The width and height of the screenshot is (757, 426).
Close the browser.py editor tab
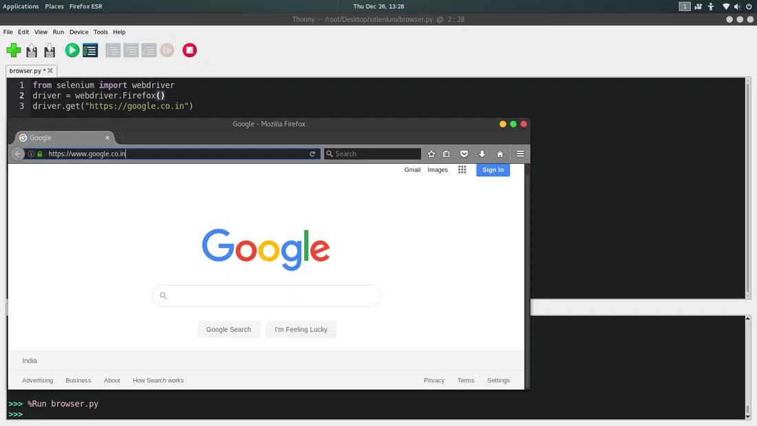[x=50, y=70]
